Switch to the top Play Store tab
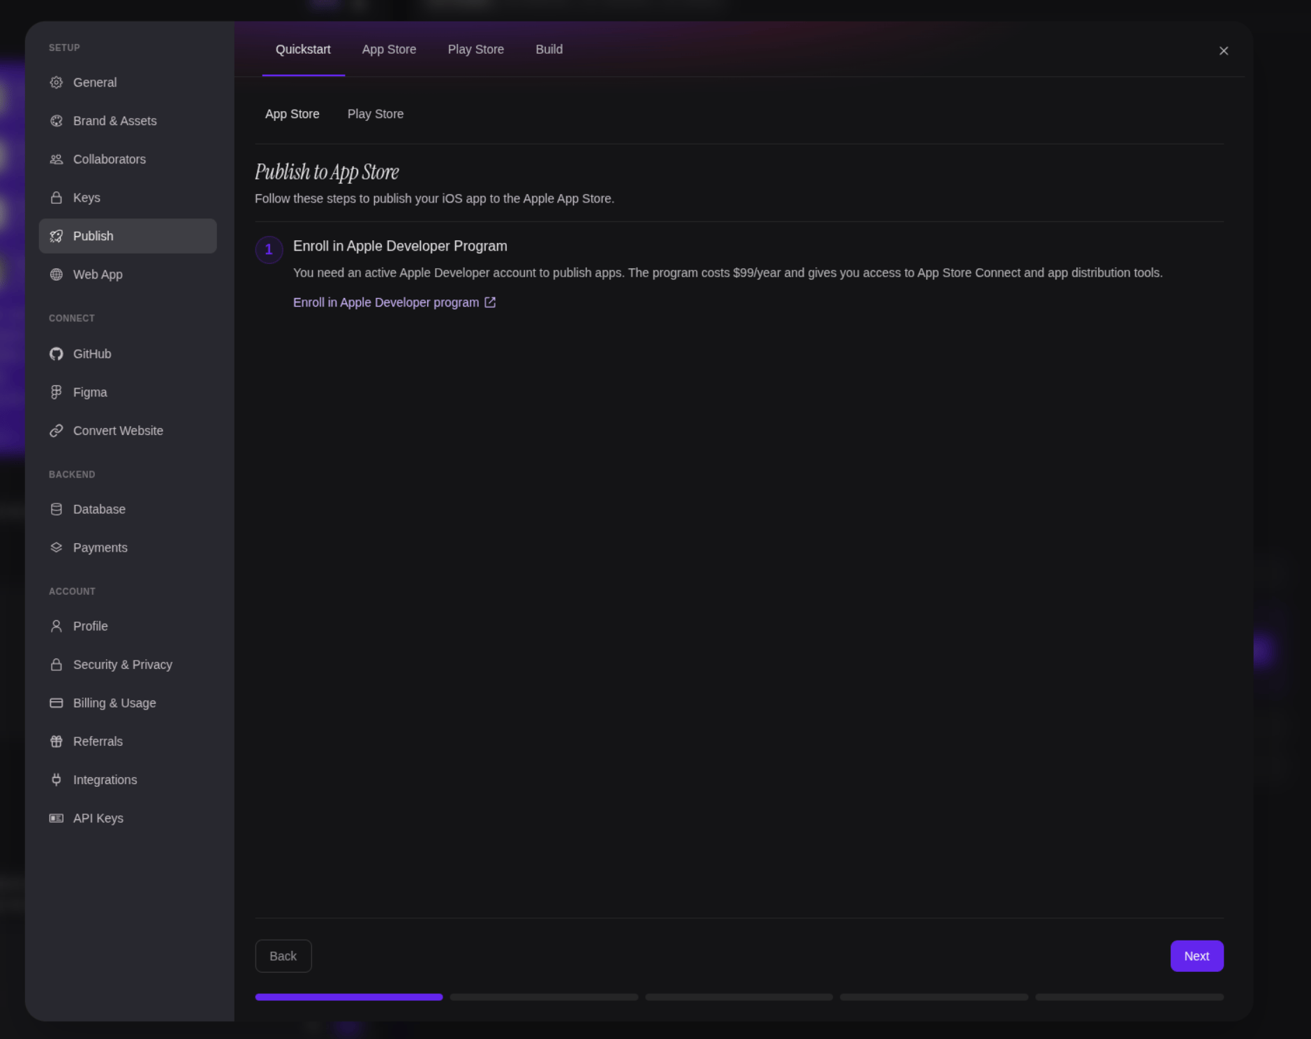The image size is (1311, 1039). tap(476, 50)
